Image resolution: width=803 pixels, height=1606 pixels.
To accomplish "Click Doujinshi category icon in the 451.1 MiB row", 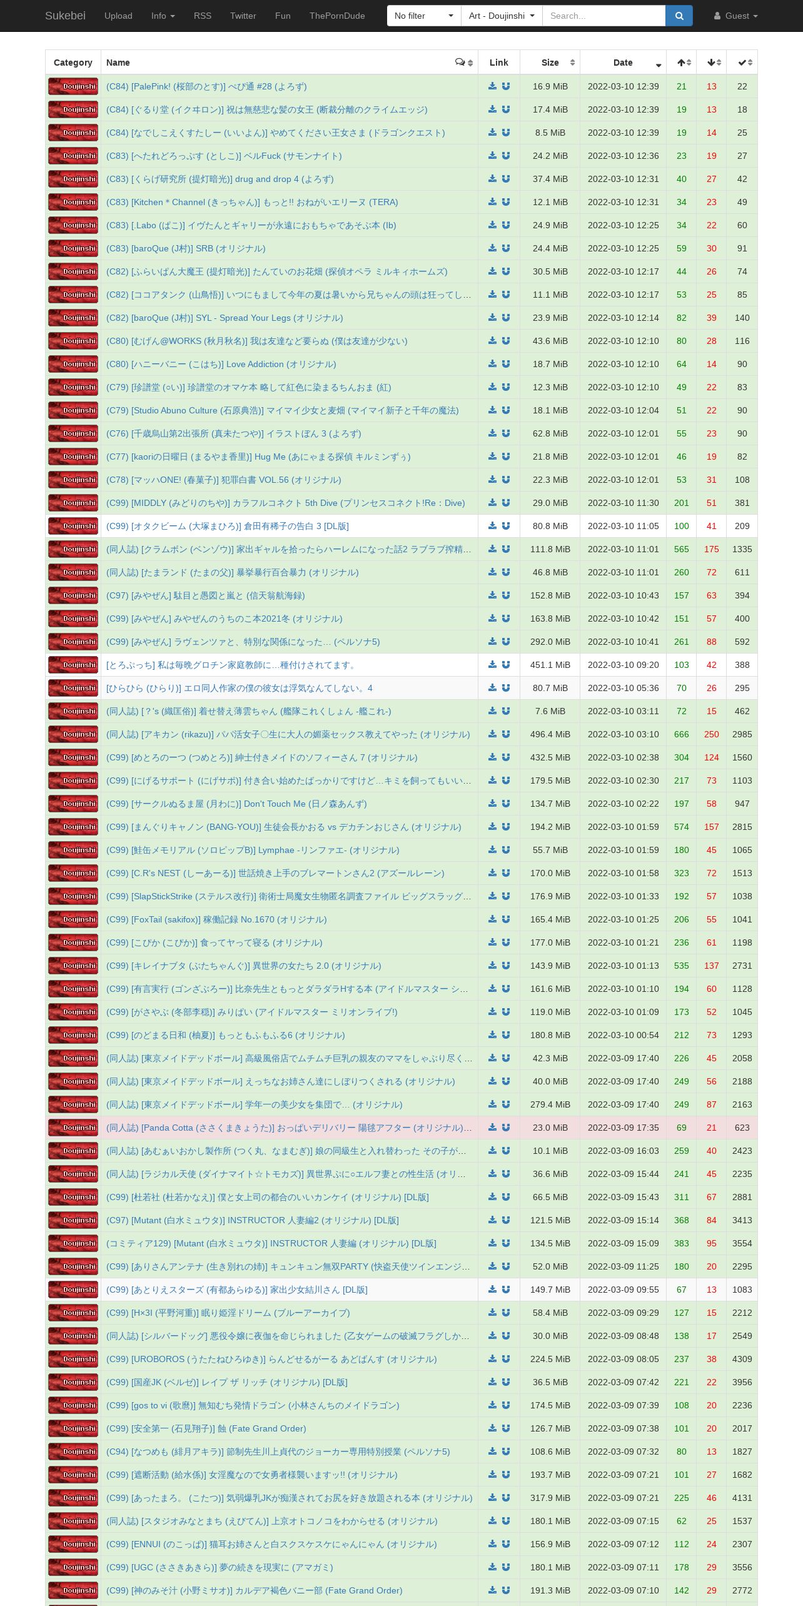I will tap(73, 665).
